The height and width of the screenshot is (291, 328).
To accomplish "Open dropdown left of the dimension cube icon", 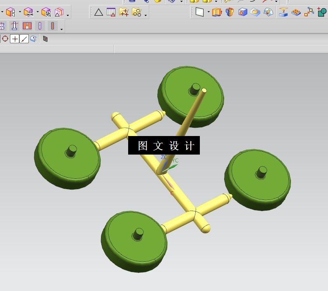I will [20, 12].
